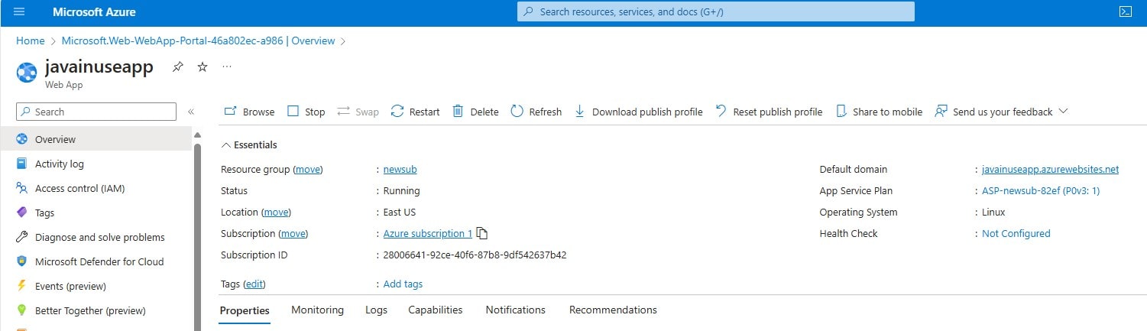Open Send us your feedback dropdown
1147x331 pixels.
(1001, 112)
